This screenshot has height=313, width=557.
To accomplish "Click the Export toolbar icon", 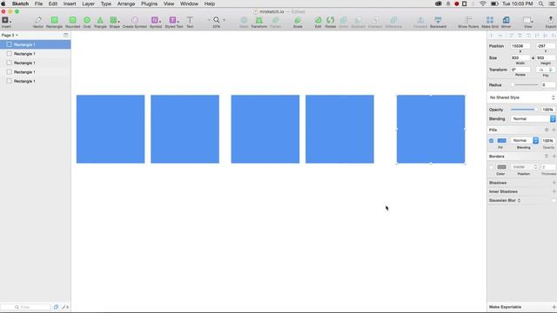I will click(x=551, y=22).
